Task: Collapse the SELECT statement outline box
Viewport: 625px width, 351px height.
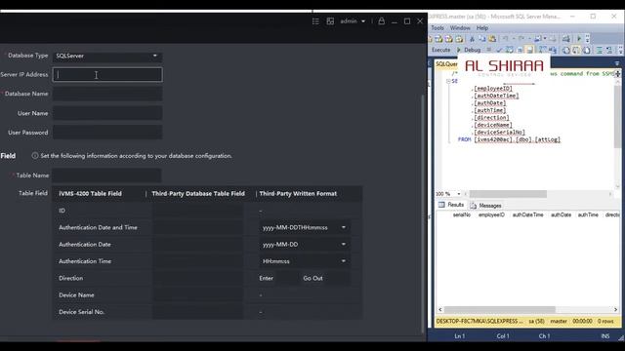Action: pyautogui.click(x=448, y=81)
